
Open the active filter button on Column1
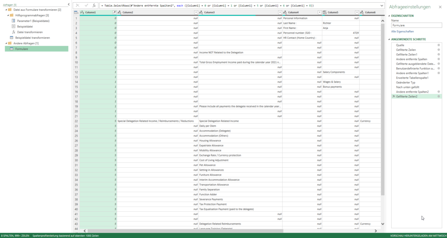(x=114, y=12)
